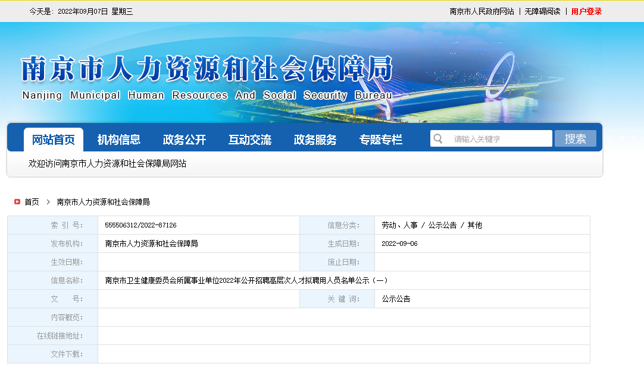Click the 索 引 号 label

[67, 225]
